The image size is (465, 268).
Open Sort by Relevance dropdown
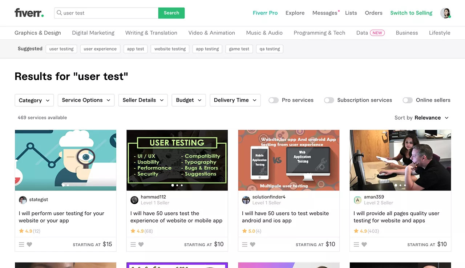[421, 117]
